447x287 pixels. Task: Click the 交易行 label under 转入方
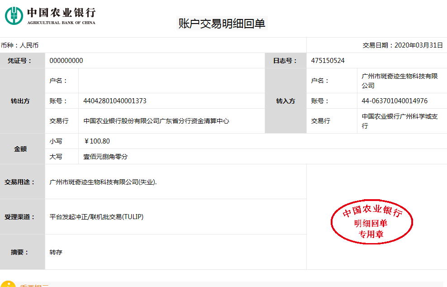[x=321, y=121]
